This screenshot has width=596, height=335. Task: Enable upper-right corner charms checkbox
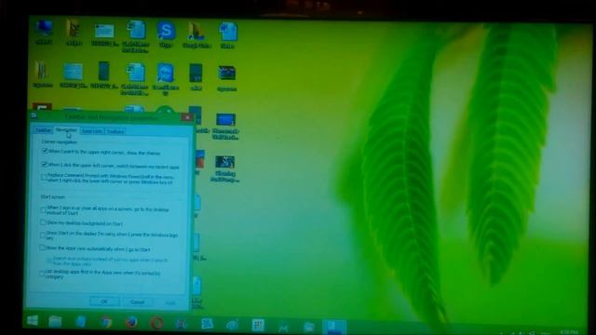coord(44,151)
